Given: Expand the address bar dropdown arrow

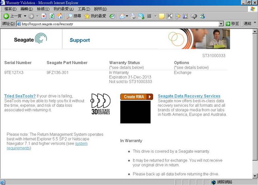Looking at the screenshot, I should [x=221, y=24].
